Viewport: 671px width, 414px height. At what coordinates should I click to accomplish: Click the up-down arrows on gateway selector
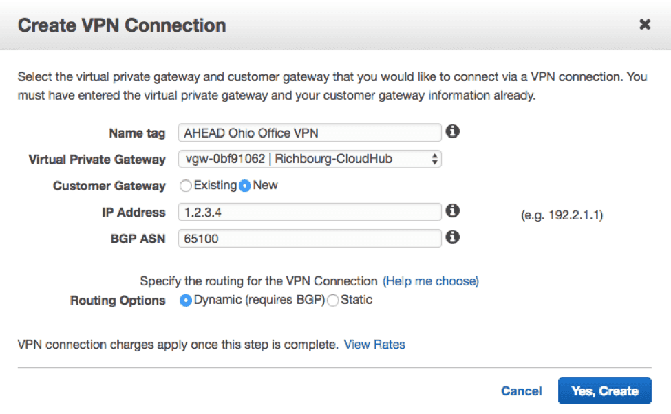pos(434,159)
